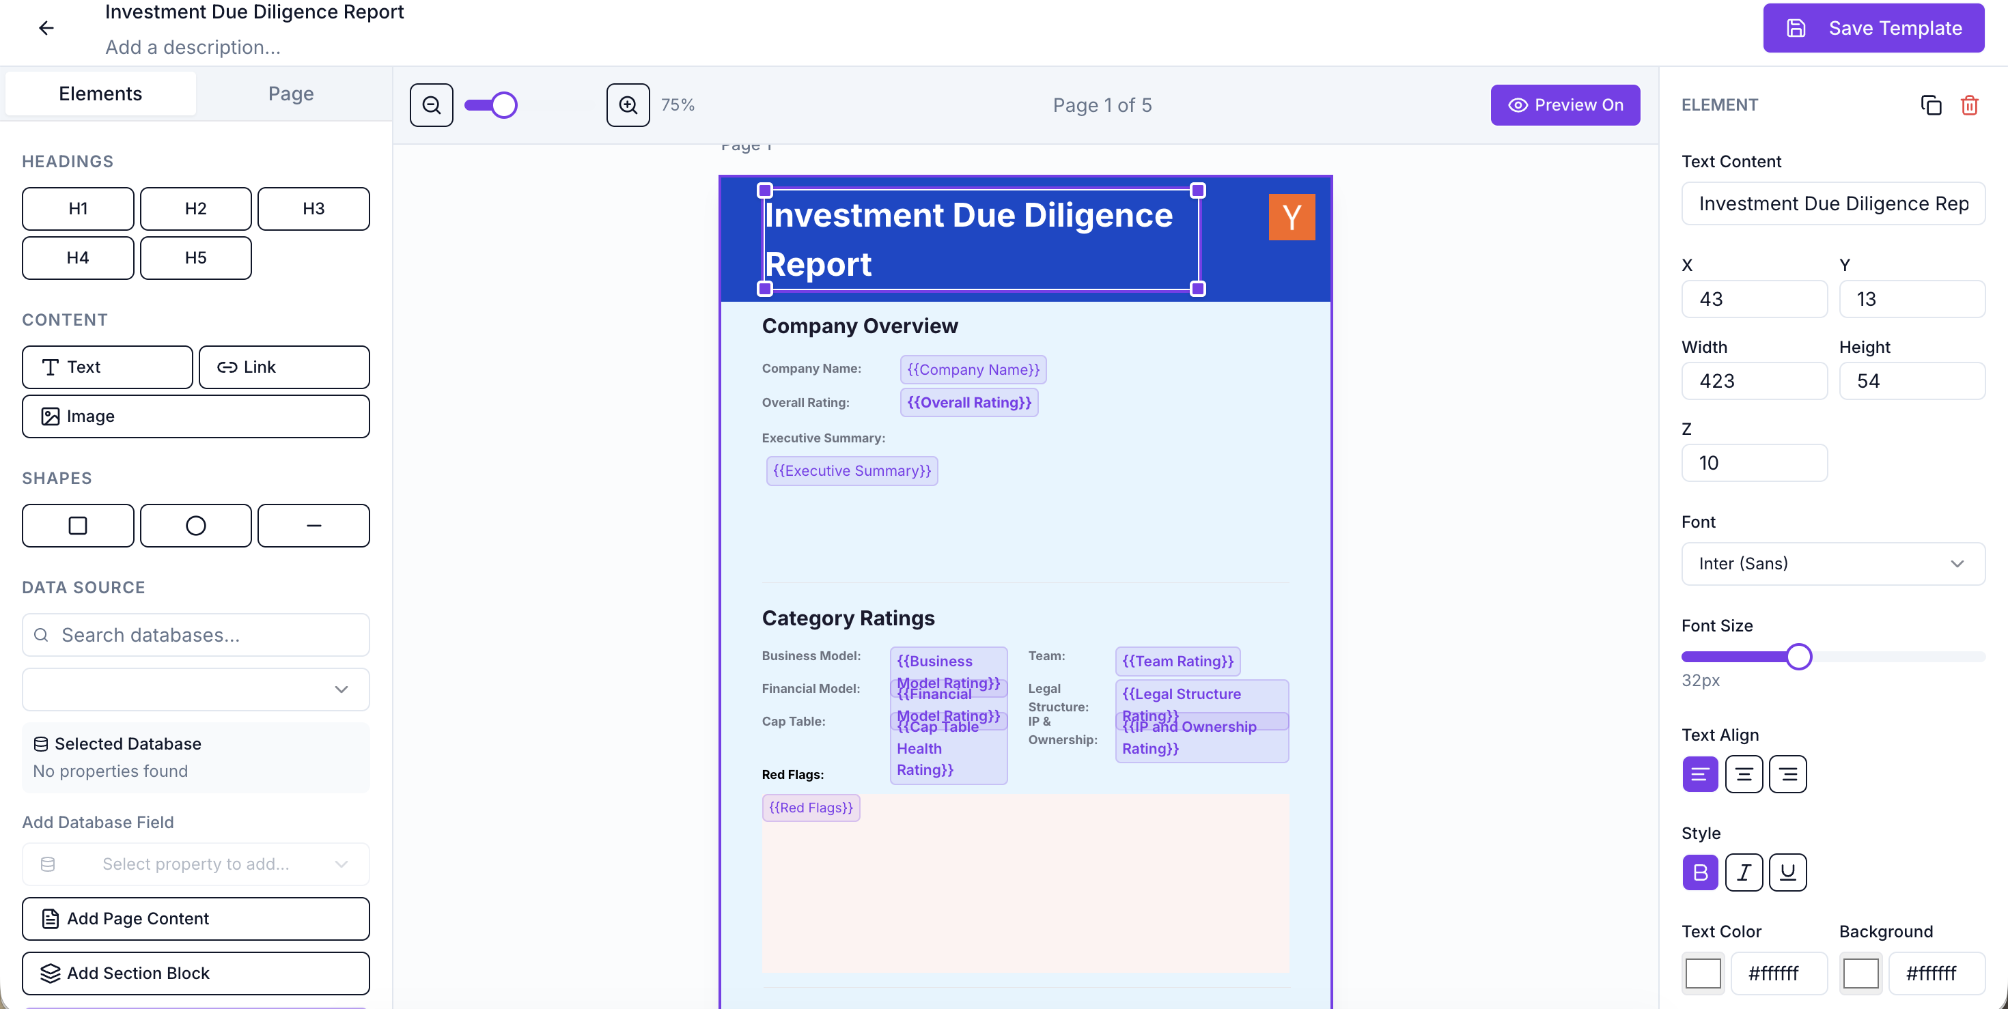
Task: Click the 75% zoom level text
Action: (678, 105)
